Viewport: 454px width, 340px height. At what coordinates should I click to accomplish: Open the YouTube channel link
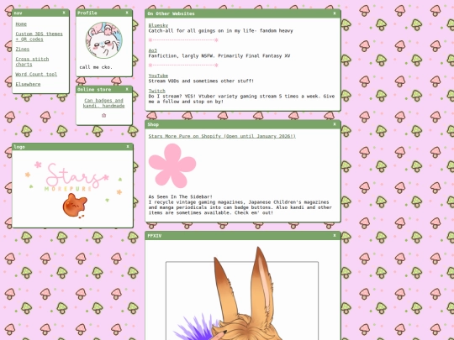(158, 76)
